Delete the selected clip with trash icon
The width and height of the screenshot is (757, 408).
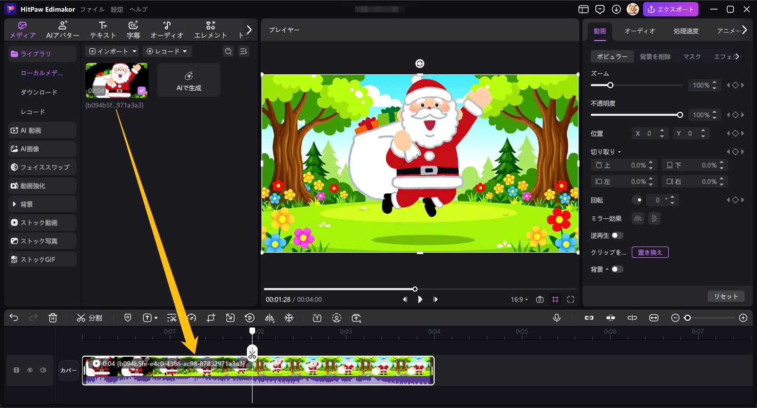coord(53,318)
